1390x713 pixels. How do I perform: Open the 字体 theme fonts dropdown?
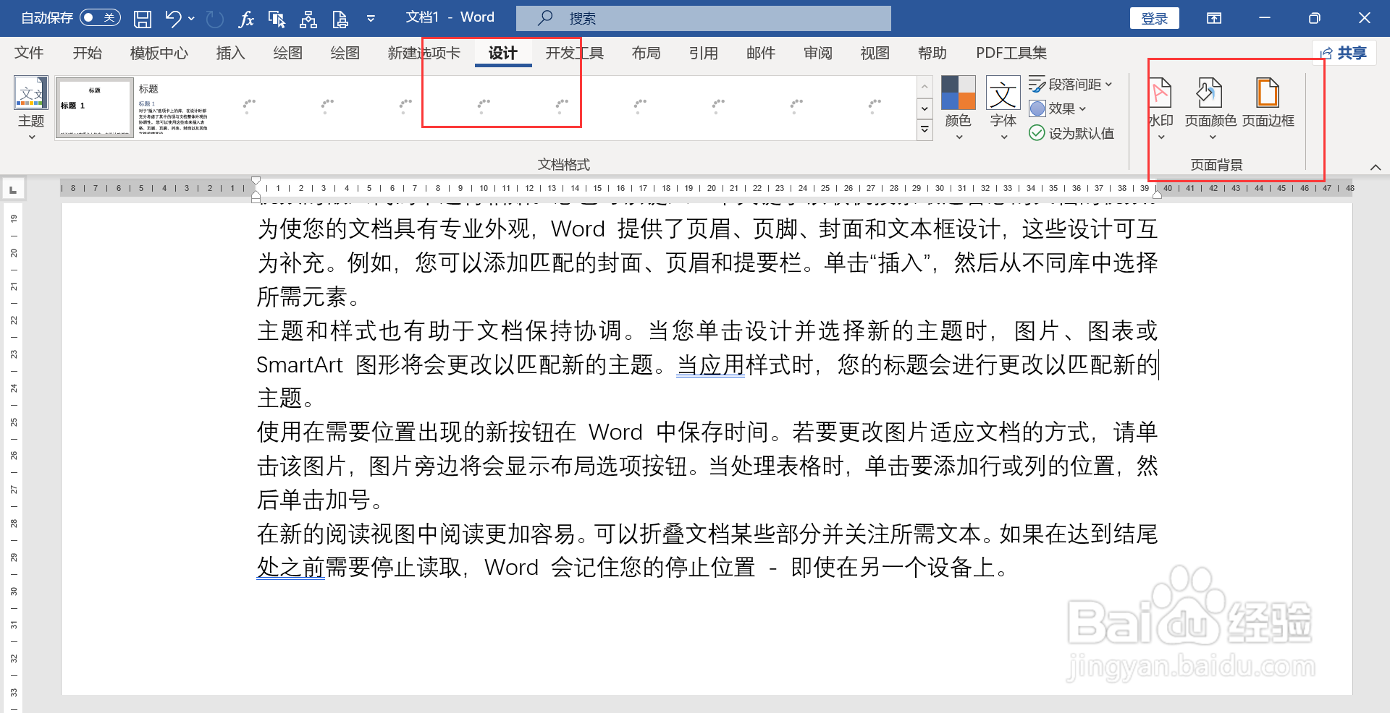[x=1003, y=108]
